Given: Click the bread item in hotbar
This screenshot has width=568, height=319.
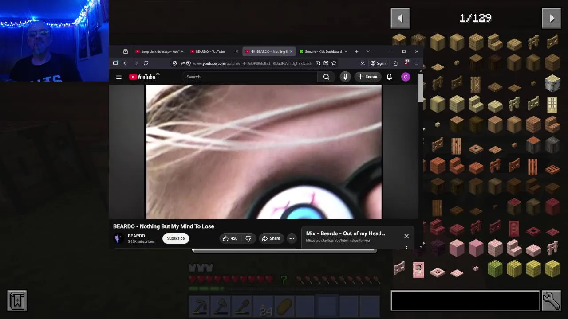Looking at the screenshot, I should point(285,307).
